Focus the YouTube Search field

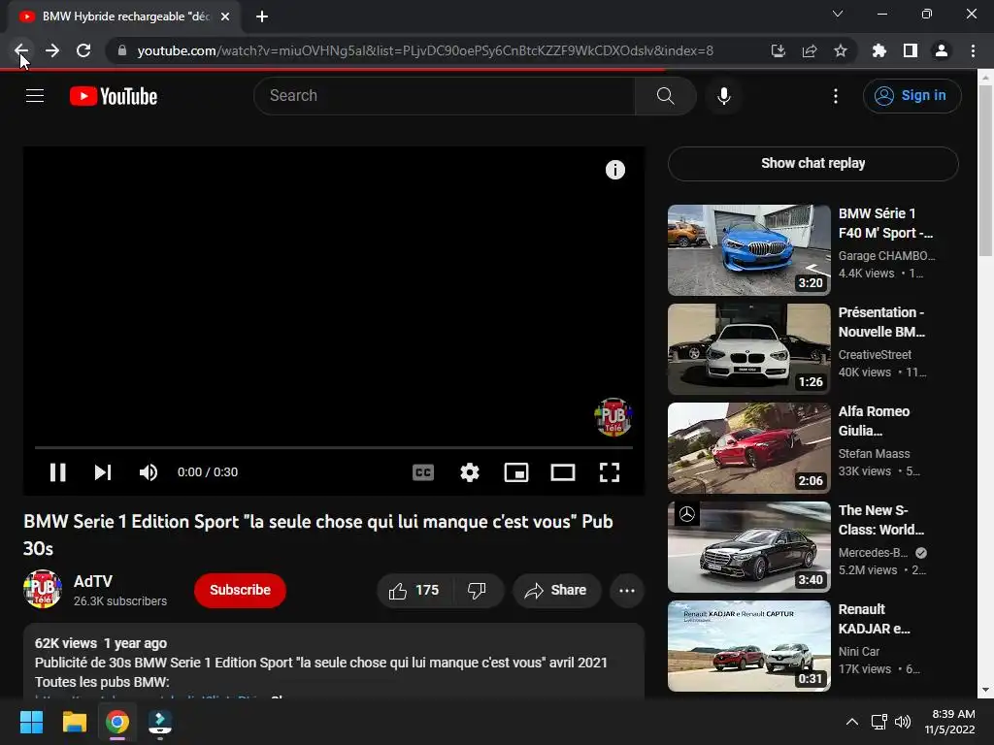point(445,96)
